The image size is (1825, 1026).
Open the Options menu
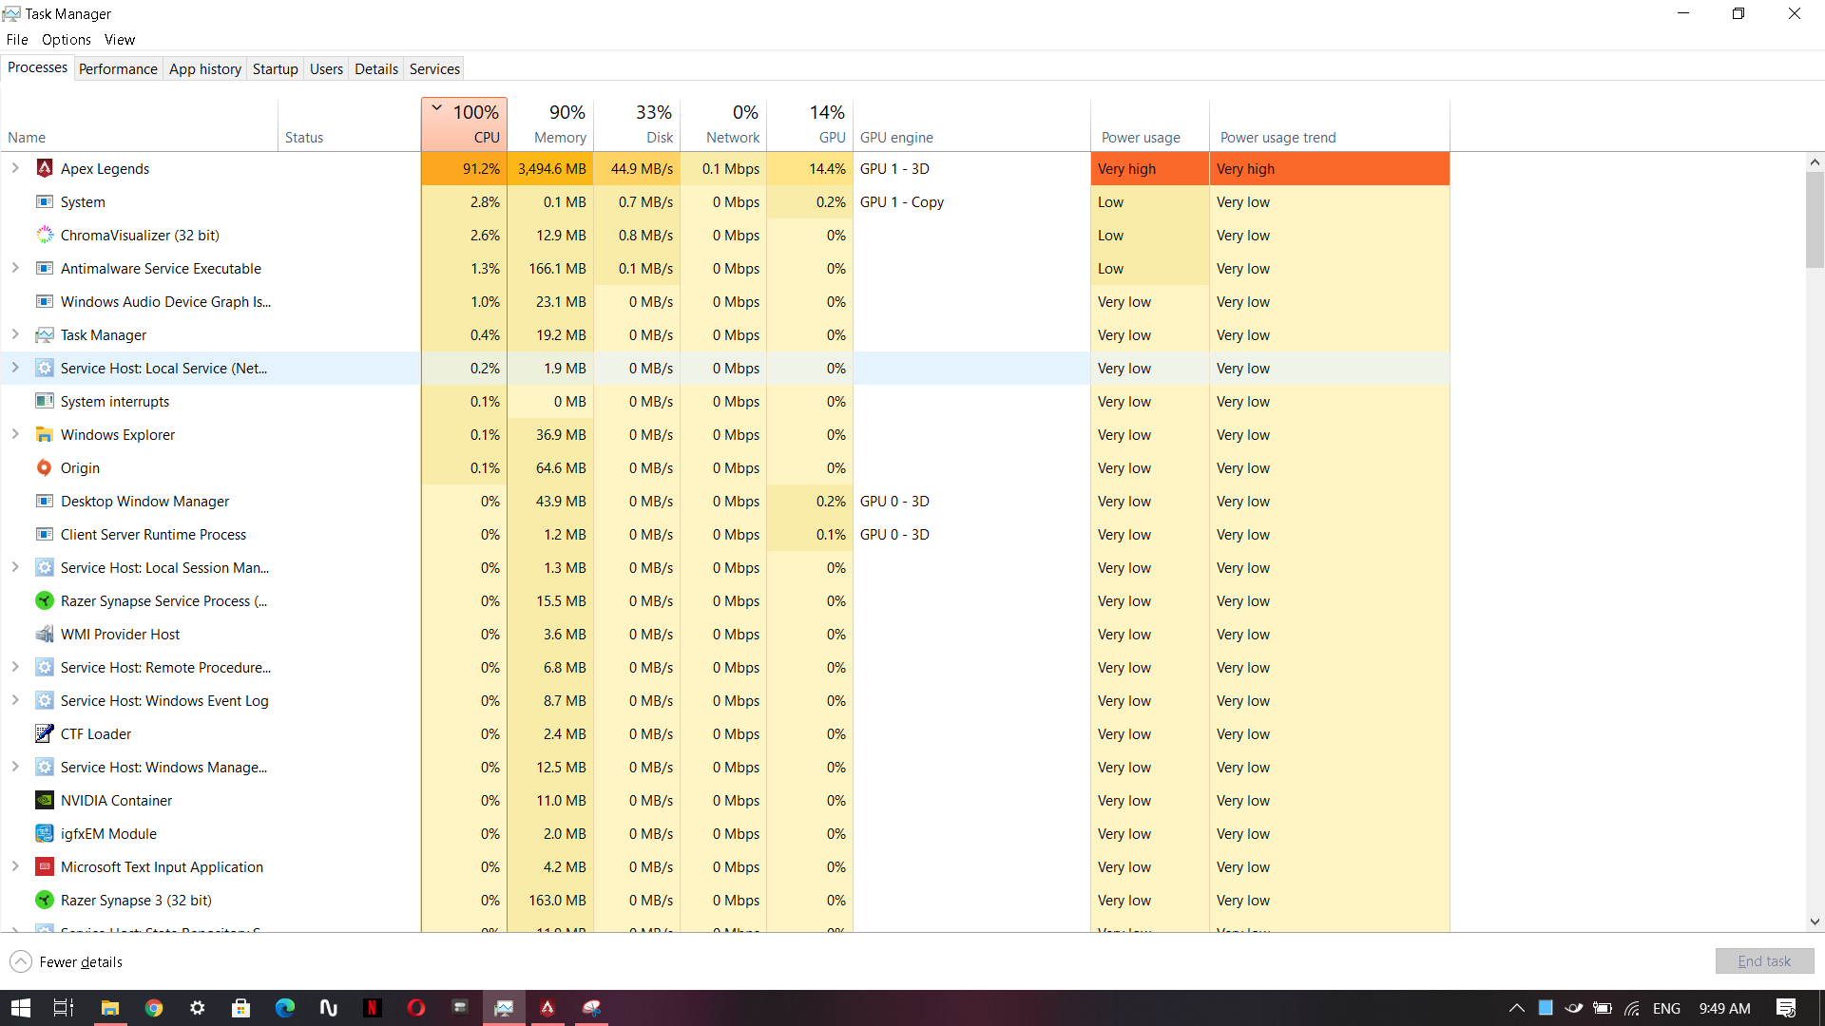pyautogui.click(x=66, y=39)
